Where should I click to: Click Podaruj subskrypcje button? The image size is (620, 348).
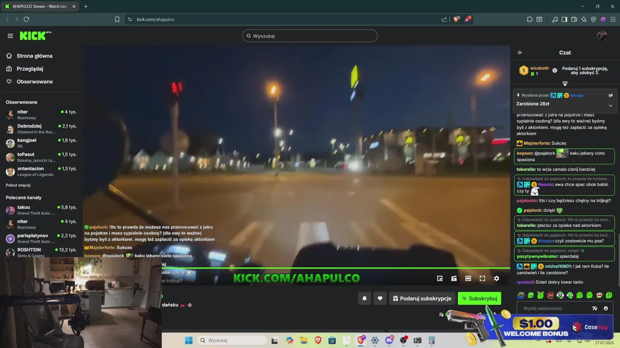422,299
